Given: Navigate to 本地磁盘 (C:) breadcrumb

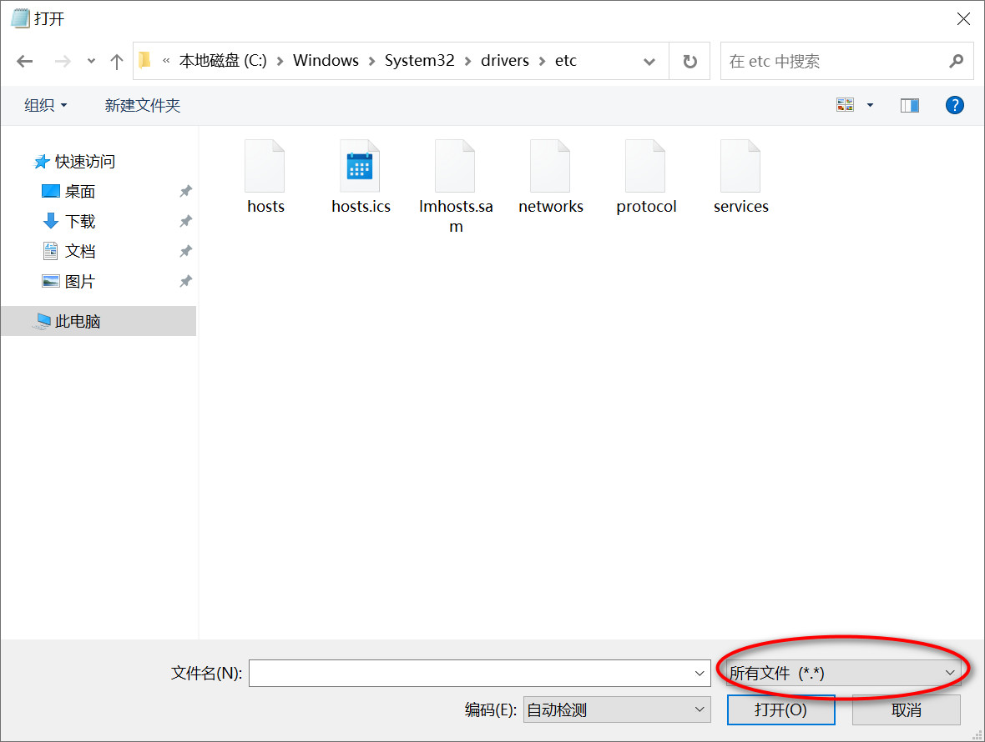Looking at the screenshot, I should 223,60.
